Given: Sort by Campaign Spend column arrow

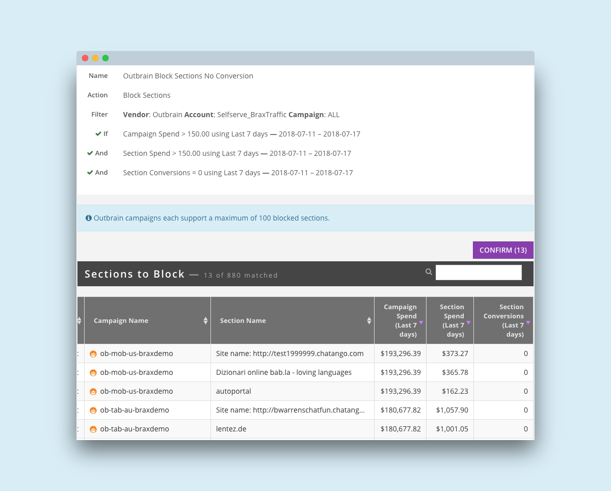Looking at the screenshot, I should click(x=421, y=322).
